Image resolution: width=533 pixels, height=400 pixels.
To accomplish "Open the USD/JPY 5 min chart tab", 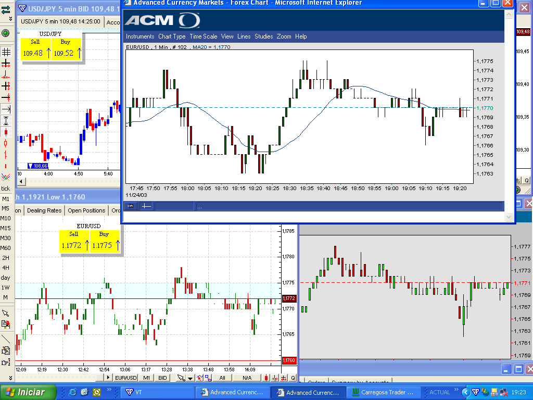I will click(60, 21).
